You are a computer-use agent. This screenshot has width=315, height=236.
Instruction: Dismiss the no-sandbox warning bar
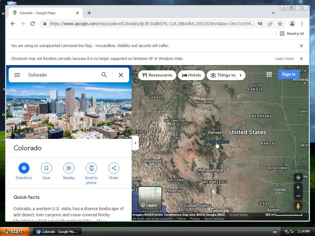click(x=301, y=46)
